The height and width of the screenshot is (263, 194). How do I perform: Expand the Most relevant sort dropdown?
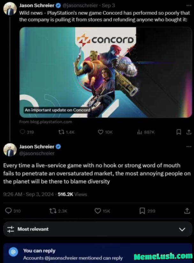98,229
